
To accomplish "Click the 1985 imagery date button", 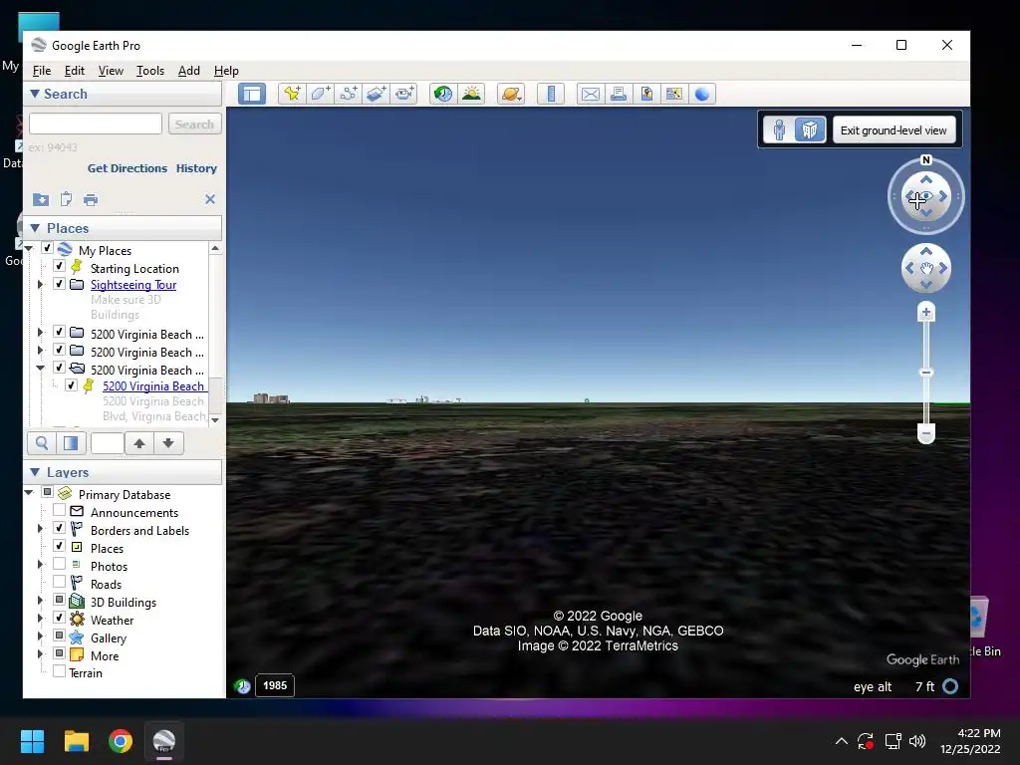I will tap(275, 685).
